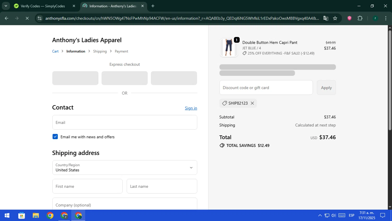Click the Anthony's Ladies Apparel heading
The height and width of the screenshot is (221, 392).
(87, 40)
